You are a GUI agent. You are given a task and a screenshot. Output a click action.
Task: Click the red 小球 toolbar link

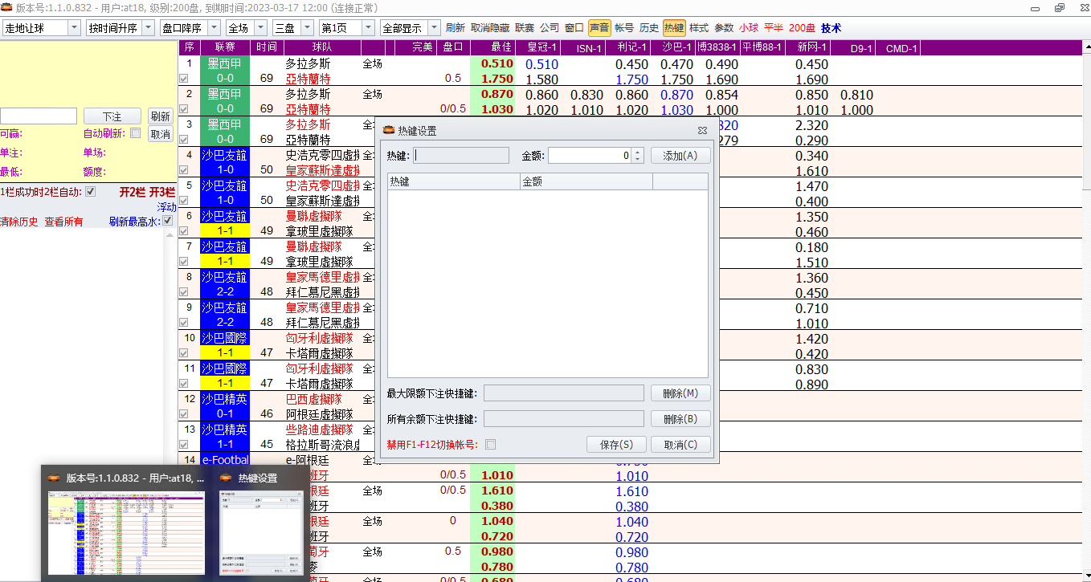coord(749,27)
